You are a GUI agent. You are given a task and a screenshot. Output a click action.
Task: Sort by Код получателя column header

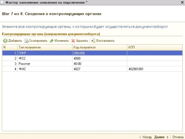click(x=100, y=47)
